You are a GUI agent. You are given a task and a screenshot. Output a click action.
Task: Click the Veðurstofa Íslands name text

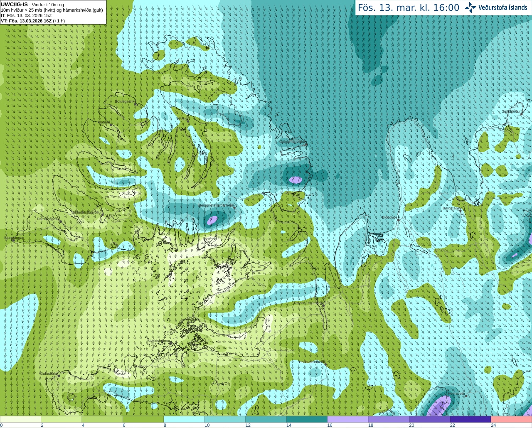pyautogui.click(x=502, y=7)
